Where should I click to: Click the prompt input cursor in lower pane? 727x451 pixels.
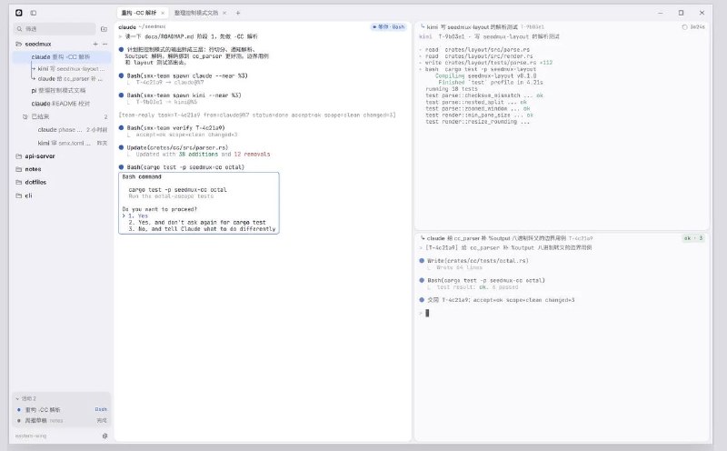tap(427, 313)
